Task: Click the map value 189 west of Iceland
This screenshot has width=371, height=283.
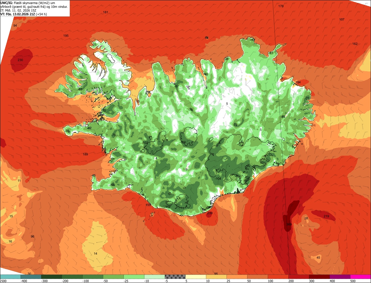Action: pos(85,154)
